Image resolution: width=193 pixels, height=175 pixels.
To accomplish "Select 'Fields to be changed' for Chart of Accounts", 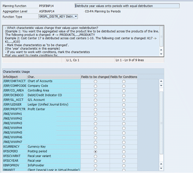I will click(x=95, y=82).
